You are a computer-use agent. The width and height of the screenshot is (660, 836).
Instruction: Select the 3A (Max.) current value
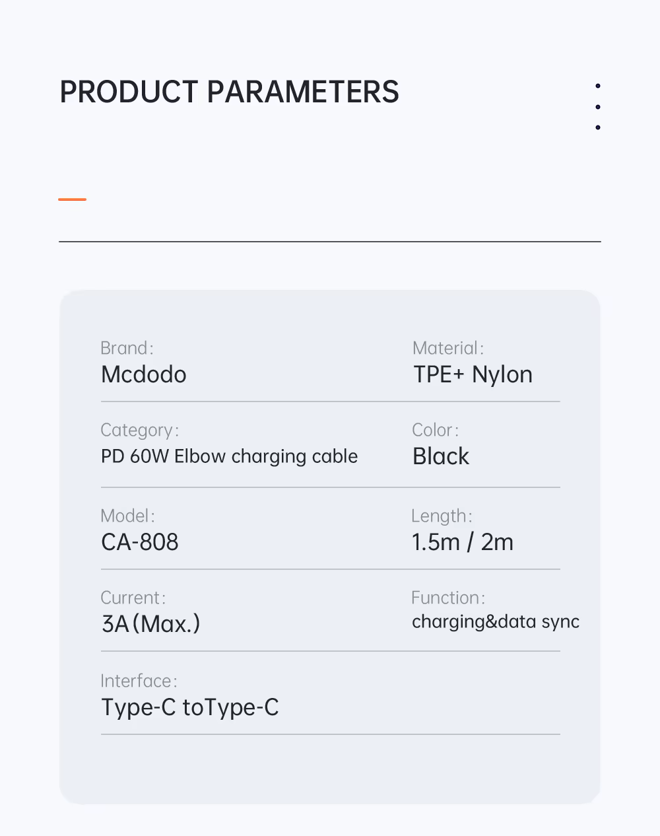[x=150, y=624]
